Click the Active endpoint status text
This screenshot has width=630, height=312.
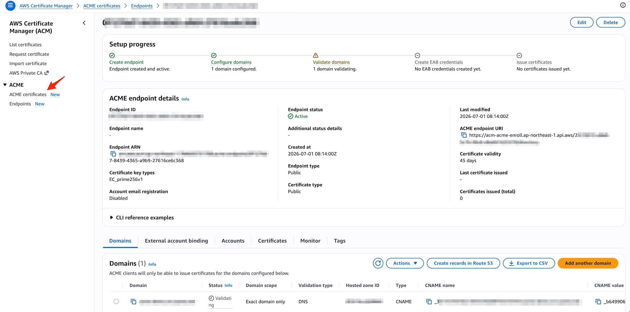tap(301, 116)
